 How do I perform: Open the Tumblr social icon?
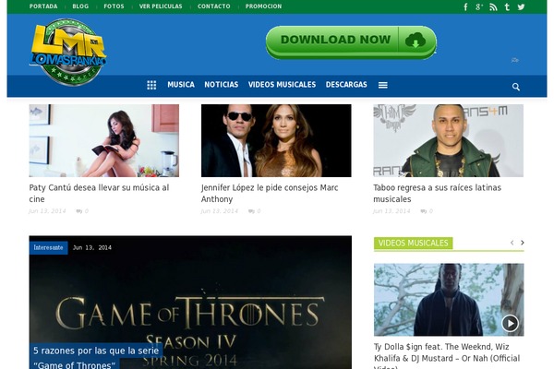point(507,6)
